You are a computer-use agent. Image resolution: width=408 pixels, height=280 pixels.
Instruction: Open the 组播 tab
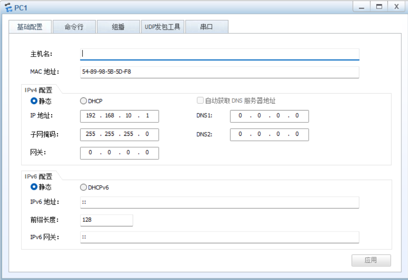coord(118,27)
